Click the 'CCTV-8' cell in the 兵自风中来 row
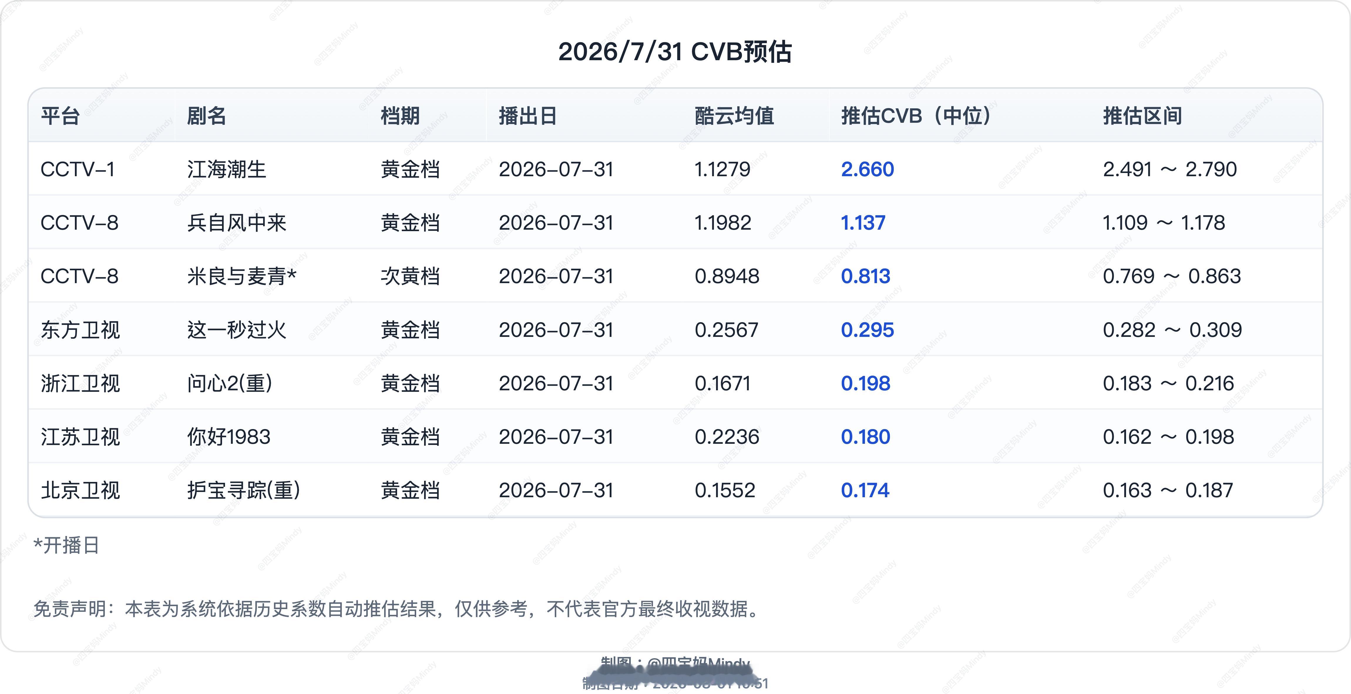The image size is (1351, 694). click(80, 223)
